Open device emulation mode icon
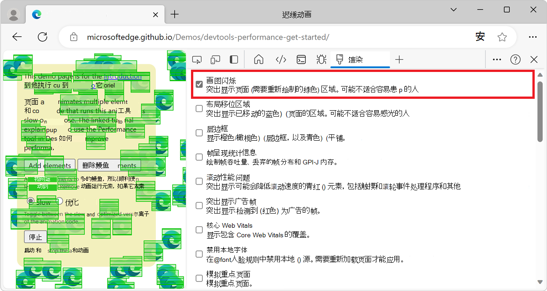The height and width of the screenshot is (291, 547). click(x=215, y=59)
